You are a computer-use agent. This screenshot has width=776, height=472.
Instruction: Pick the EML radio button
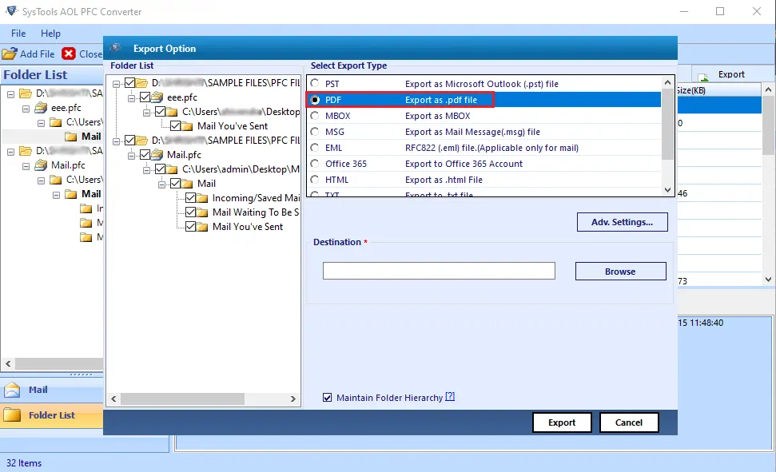click(315, 148)
